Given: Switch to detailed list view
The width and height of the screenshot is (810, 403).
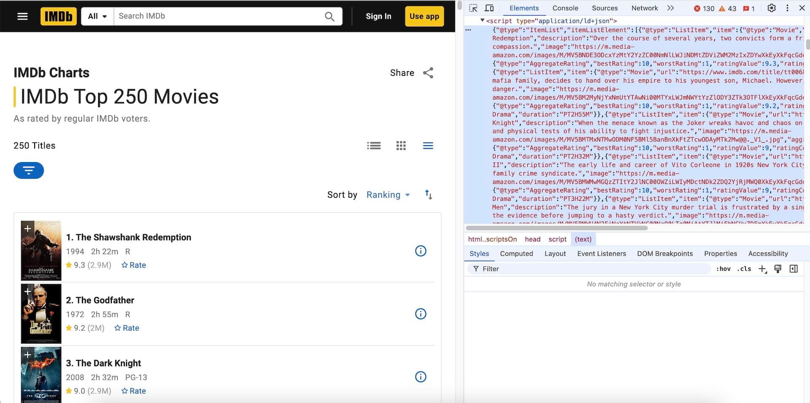Looking at the screenshot, I should click(374, 146).
